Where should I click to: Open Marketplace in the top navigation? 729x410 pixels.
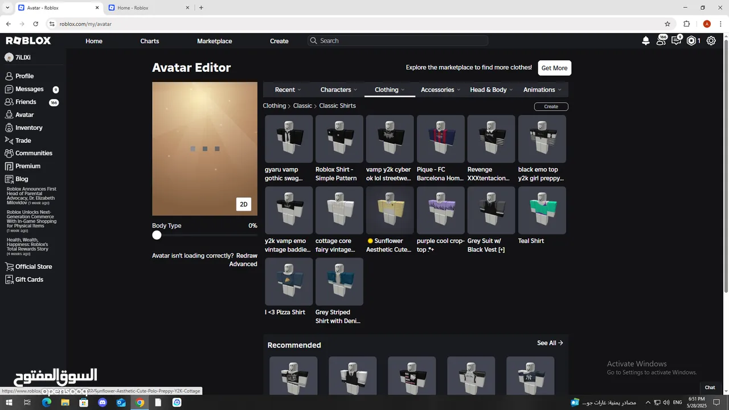point(215,41)
